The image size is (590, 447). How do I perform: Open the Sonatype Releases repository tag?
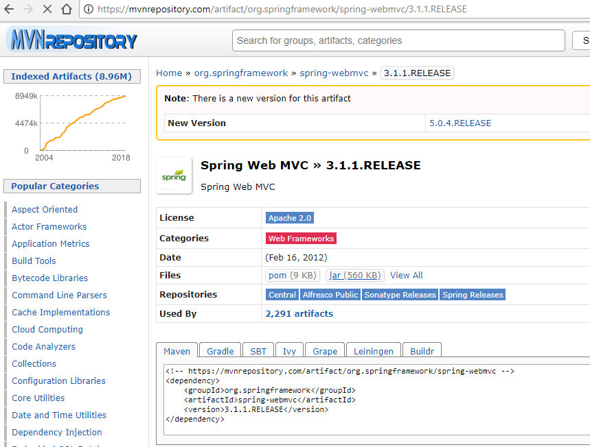pyautogui.click(x=400, y=295)
